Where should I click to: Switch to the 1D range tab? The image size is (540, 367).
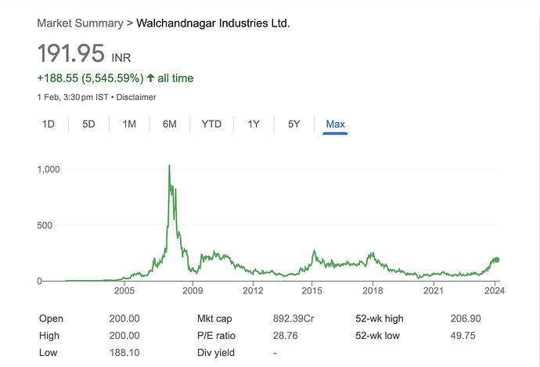49,124
